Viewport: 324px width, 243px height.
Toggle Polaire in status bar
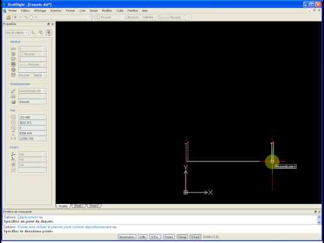[169, 237]
